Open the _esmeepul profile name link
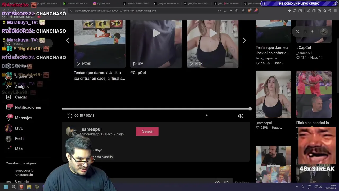Image resolution: width=339 pixels, height=191 pixels. pos(91,129)
